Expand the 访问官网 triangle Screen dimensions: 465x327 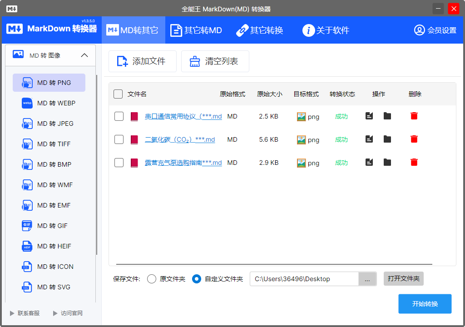tap(55, 313)
